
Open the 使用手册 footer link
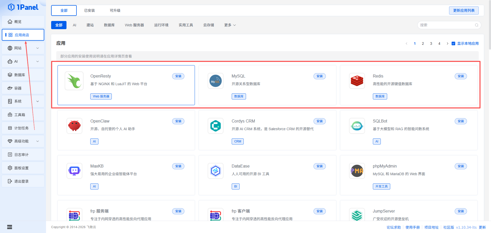tap(412, 227)
